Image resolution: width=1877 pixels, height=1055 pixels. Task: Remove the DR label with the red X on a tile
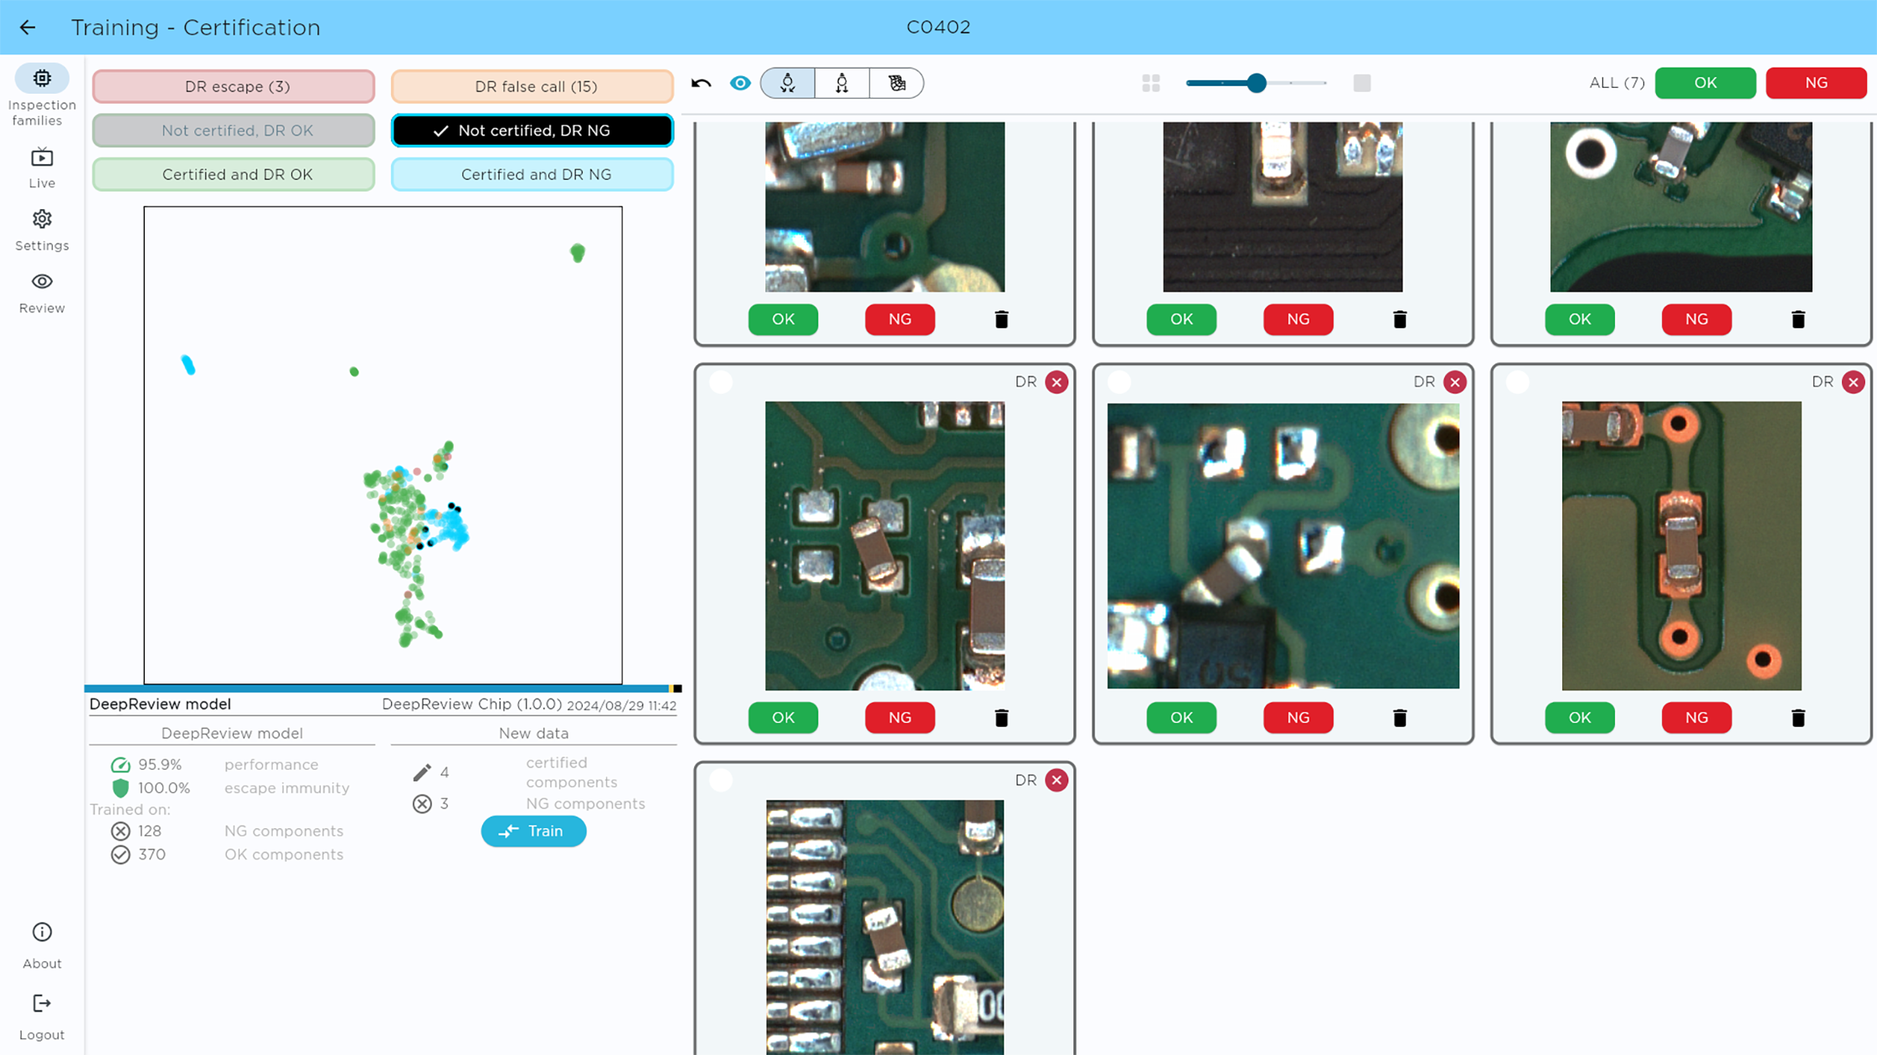click(x=1056, y=382)
